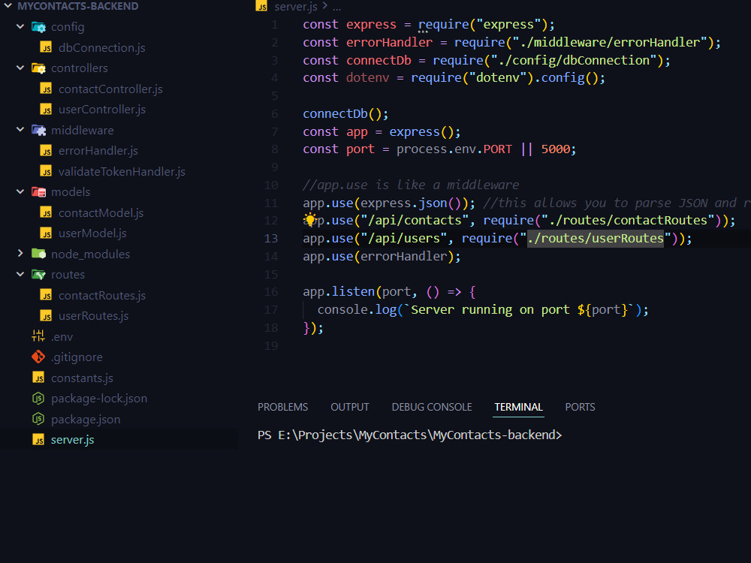Viewport: 751px width, 563px height.
Task: Click the JS icon beside userModel.js
Action: pos(46,233)
